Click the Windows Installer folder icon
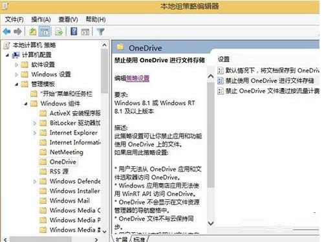322x242 pixels. point(43,191)
